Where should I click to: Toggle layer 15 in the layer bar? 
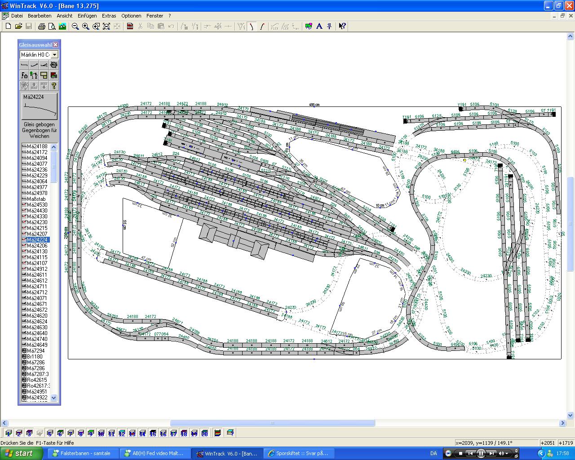click(x=153, y=433)
